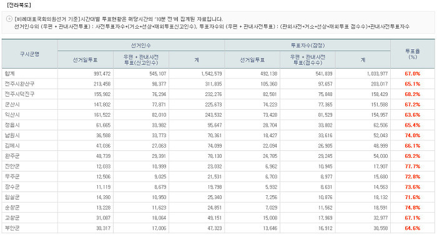437x237 pixels.
Task: Click the 24,785 cell for 완주군
Action: coord(270,157)
